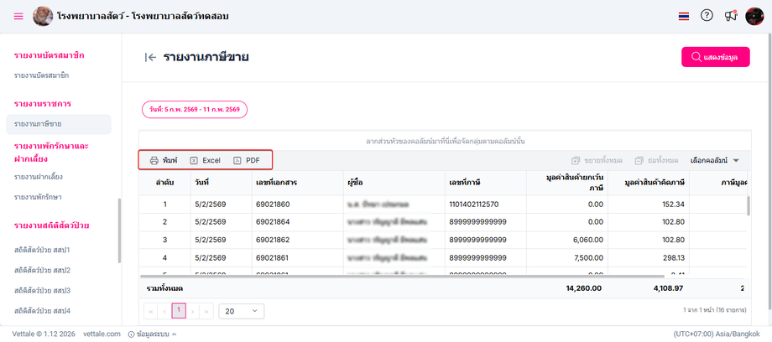Image resolution: width=772 pixels, height=342 pixels.
Task: Click total 4,108.97 in summary row
Action: tap(668, 288)
